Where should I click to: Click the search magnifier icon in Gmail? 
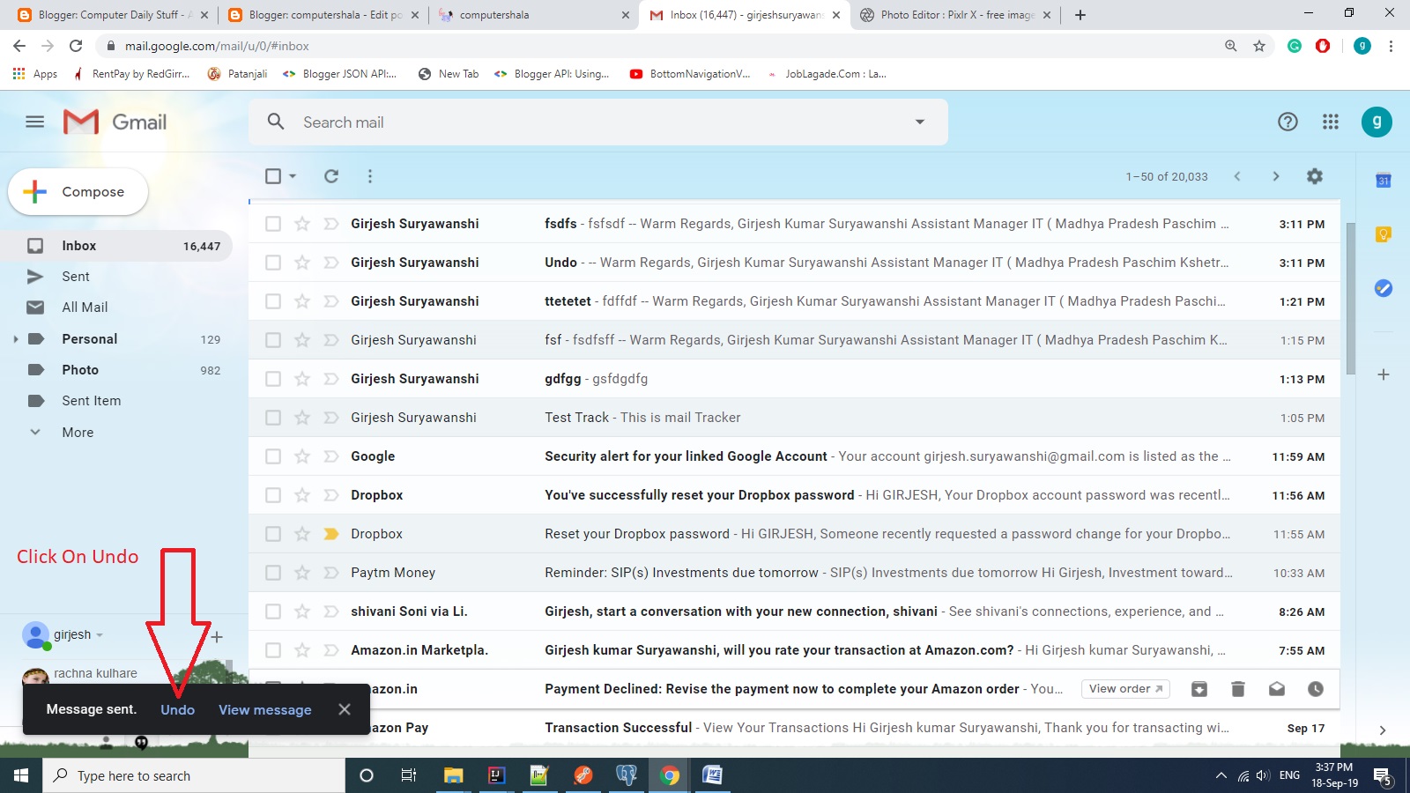[276, 122]
